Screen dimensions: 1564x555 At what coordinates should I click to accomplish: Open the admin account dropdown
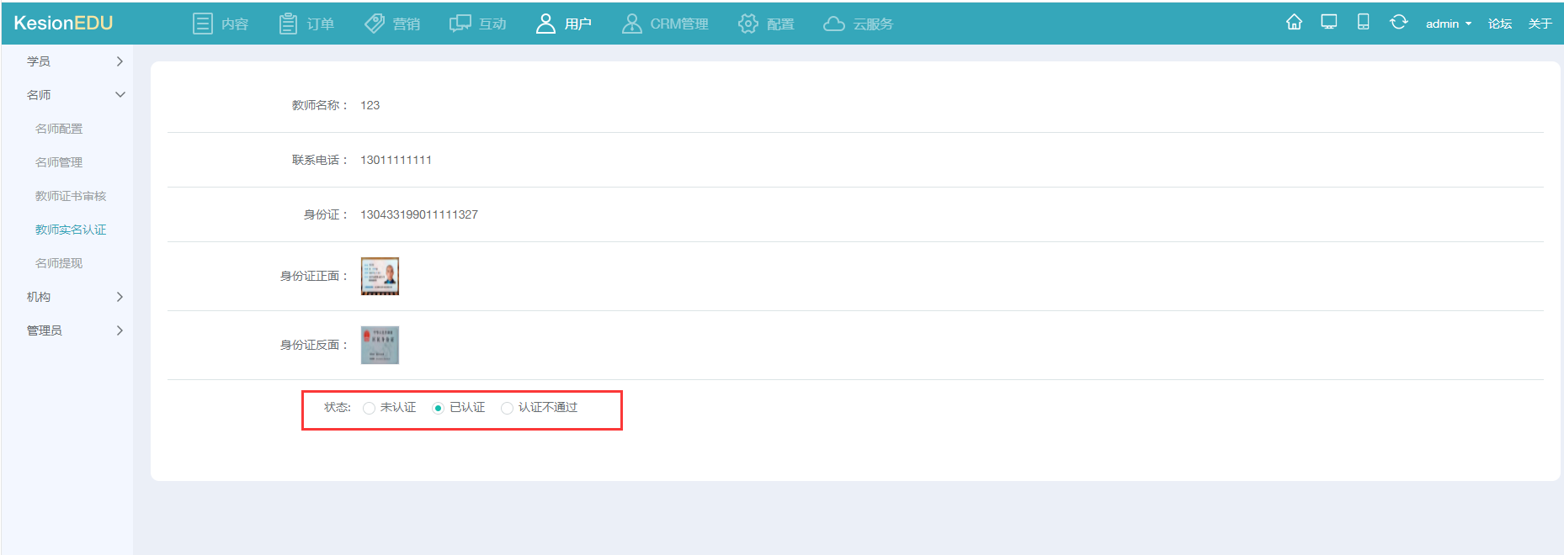point(1448,24)
